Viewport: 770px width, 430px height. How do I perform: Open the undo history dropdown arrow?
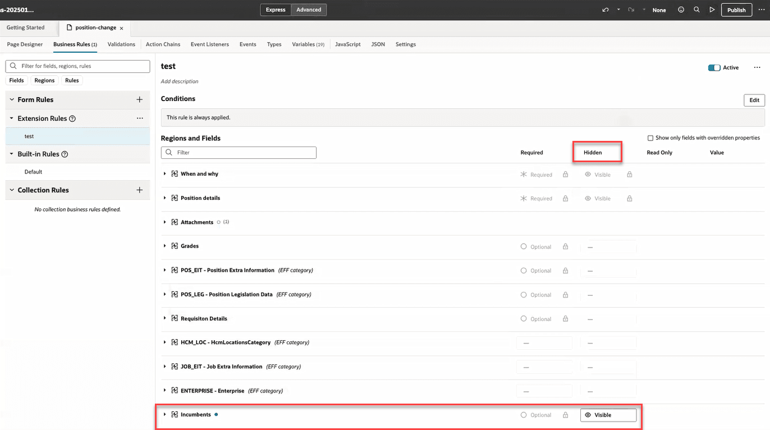[618, 10]
